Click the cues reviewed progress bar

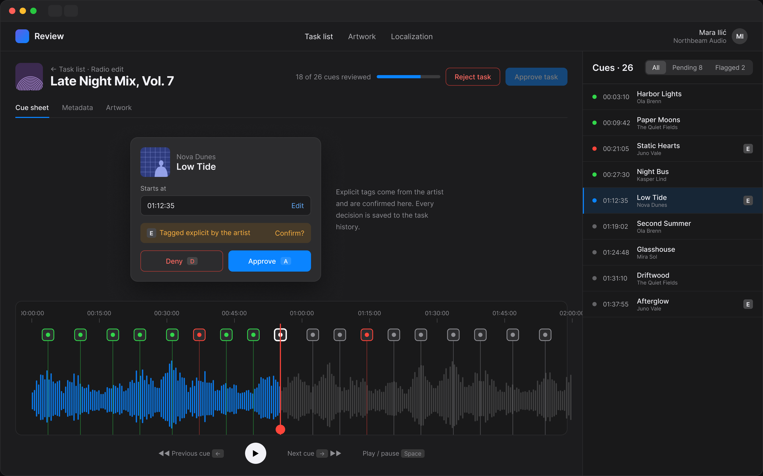(408, 77)
